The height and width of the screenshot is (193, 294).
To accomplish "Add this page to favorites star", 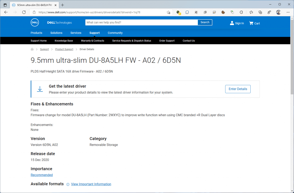I will click(169, 12).
